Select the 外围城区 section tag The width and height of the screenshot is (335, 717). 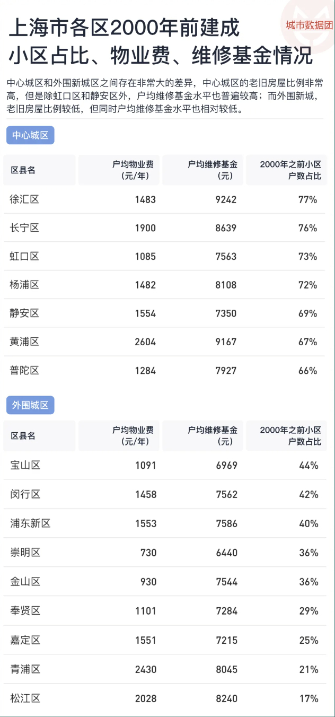click(30, 405)
